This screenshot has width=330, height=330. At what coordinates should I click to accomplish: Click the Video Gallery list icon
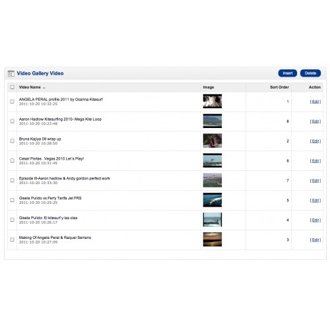click(x=11, y=73)
